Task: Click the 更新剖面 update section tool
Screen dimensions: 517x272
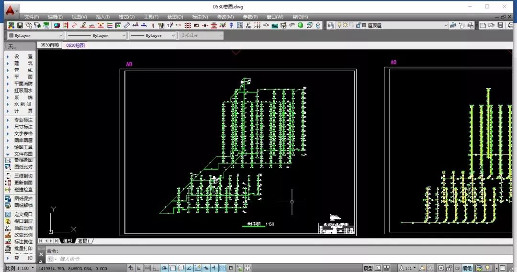Action: (x=19, y=183)
